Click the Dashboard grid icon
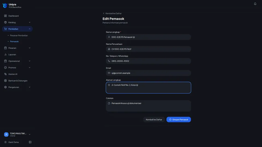 click(5, 16)
